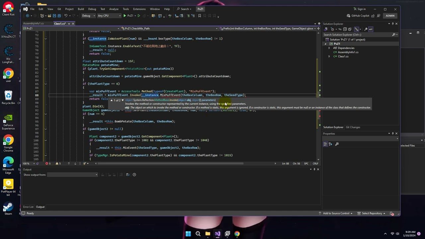
Task: Click Switch Views icon in Solution Explorer
Action: point(326,29)
